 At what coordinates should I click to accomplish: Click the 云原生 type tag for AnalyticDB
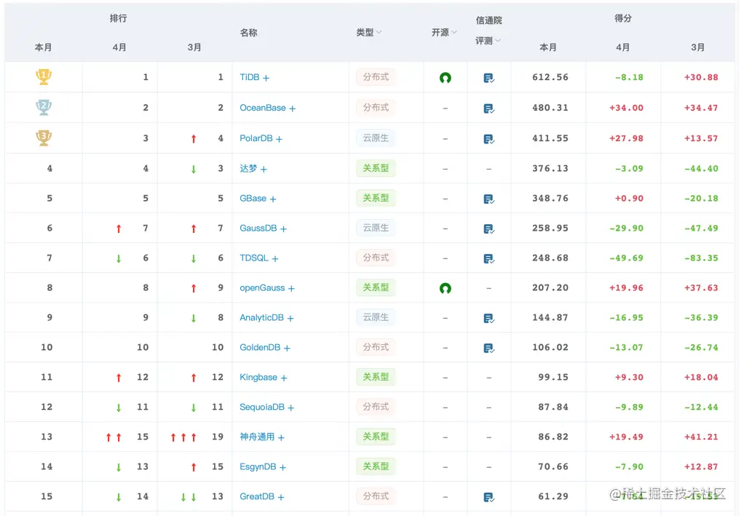pos(376,317)
